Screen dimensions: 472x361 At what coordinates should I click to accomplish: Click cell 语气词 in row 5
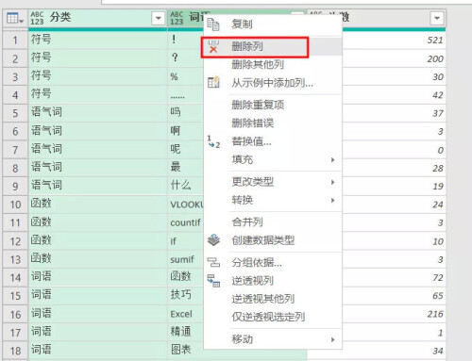point(97,113)
